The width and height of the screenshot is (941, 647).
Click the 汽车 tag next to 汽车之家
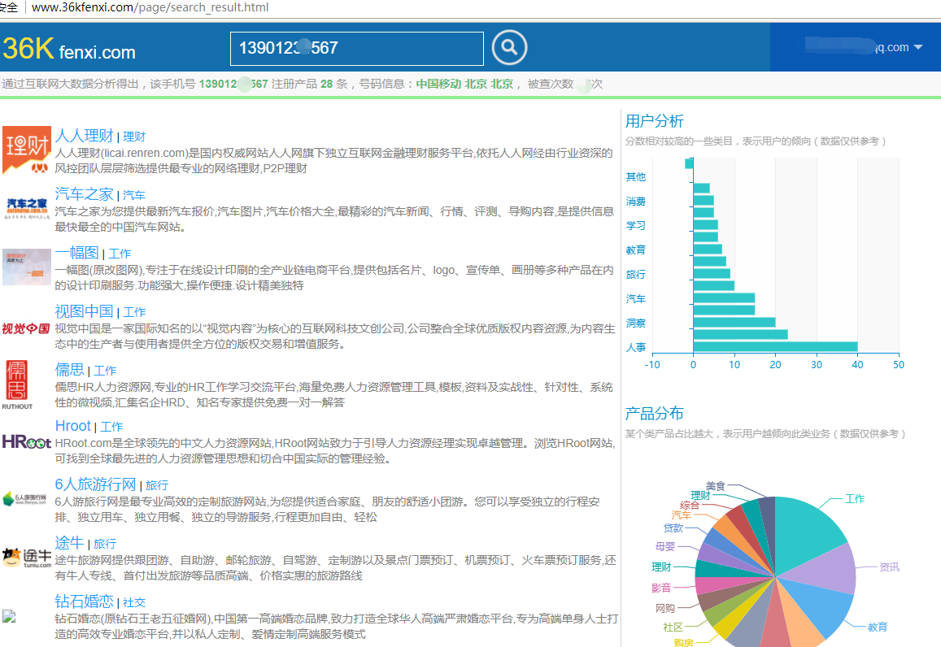click(134, 195)
